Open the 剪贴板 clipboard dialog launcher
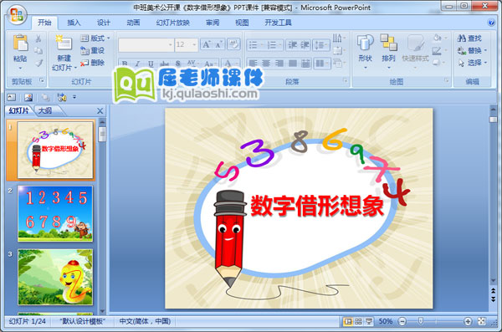The width and height of the screenshot is (502, 332). 42,80
